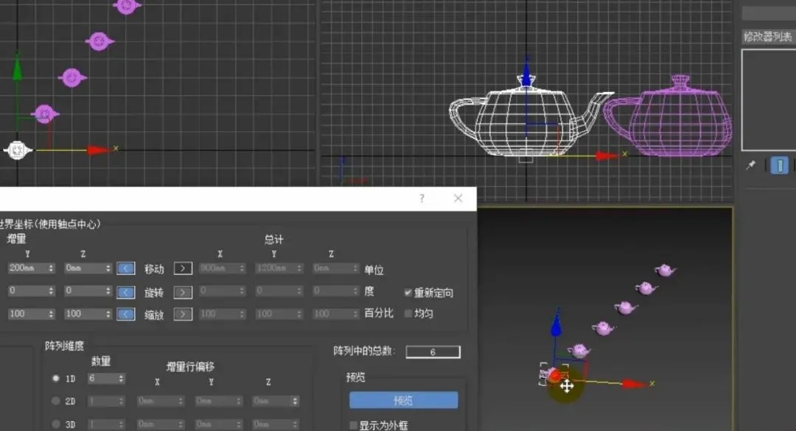This screenshot has height=431, width=796.
Task: Pin the modifier stack with the pin icon
Action: tap(751, 165)
